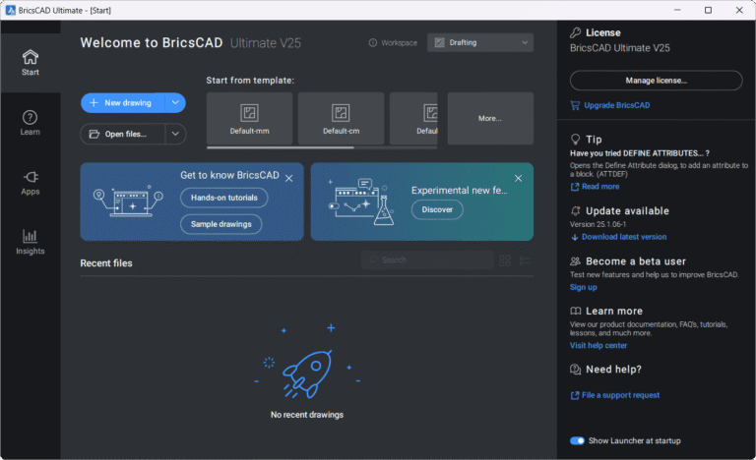Click the Open files button
756x460 pixels.
(x=123, y=134)
